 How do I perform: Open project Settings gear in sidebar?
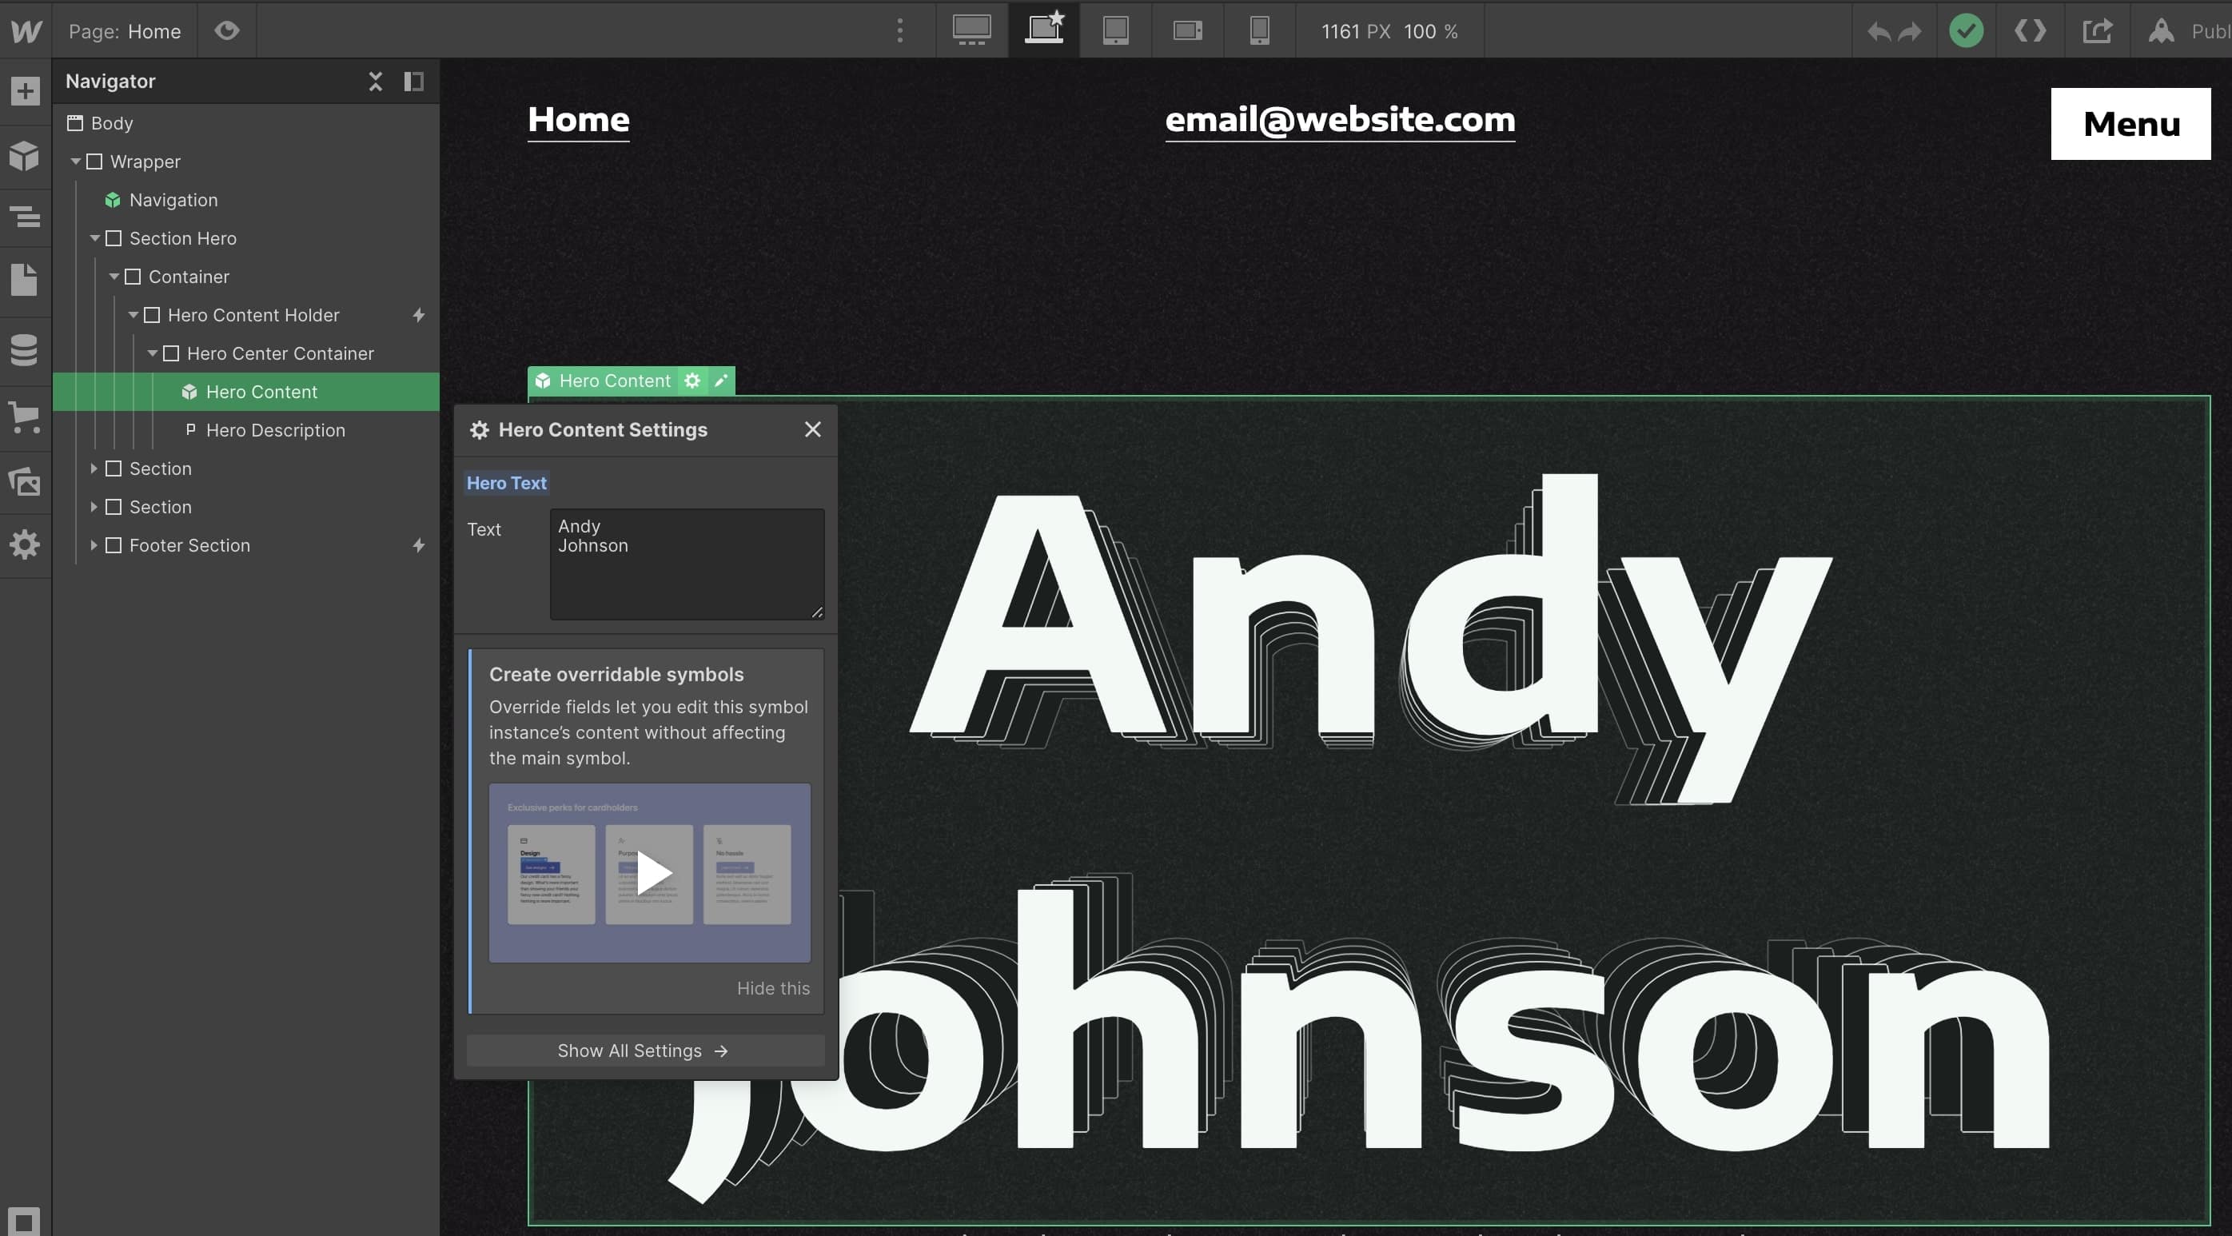(x=25, y=544)
